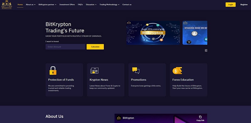Open the Krypton News heading

99,80
